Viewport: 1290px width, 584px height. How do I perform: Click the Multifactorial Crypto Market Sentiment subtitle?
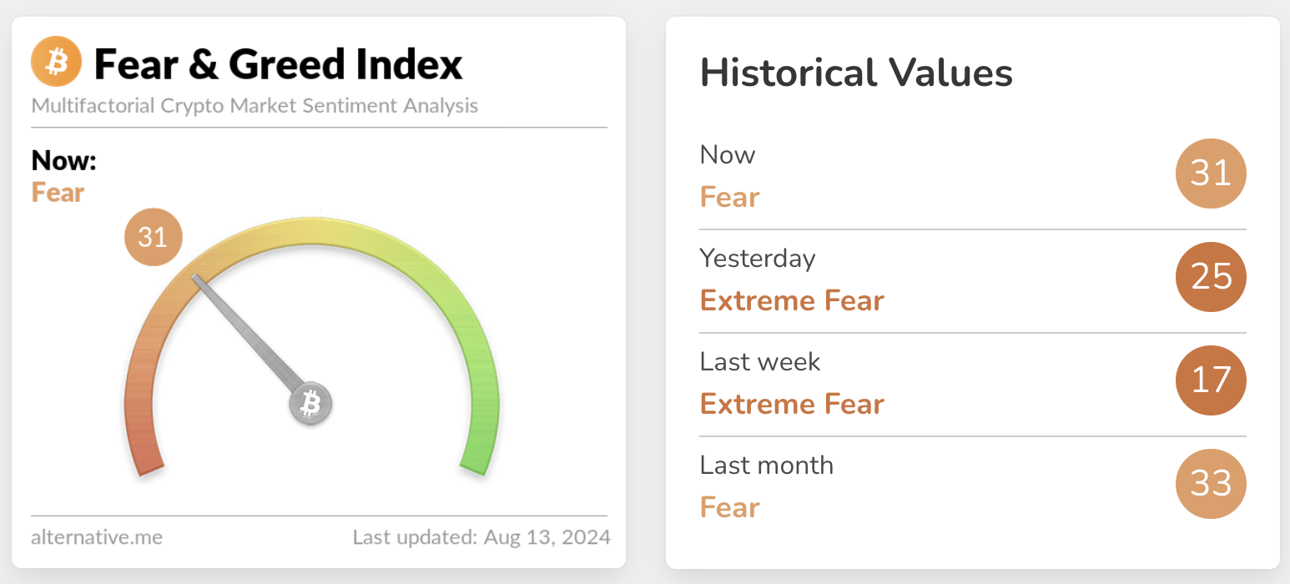pos(254,106)
